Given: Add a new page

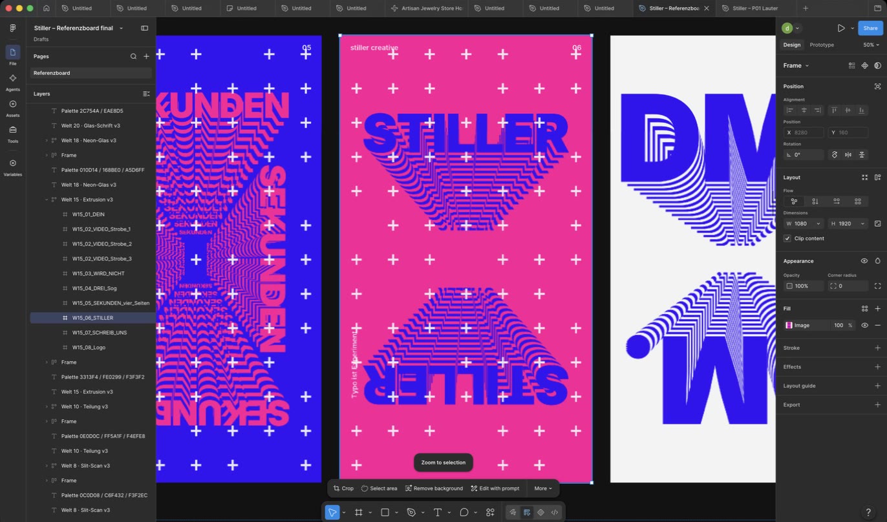Looking at the screenshot, I should (x=147, y=56).
